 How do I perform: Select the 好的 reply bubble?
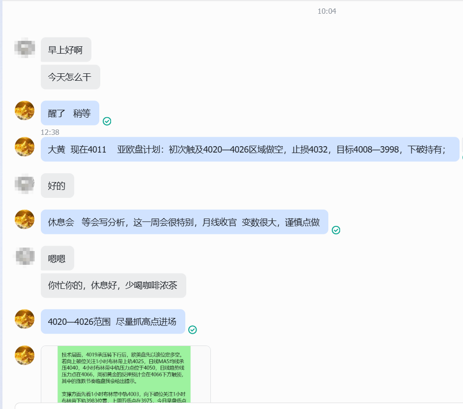[58, 186]
